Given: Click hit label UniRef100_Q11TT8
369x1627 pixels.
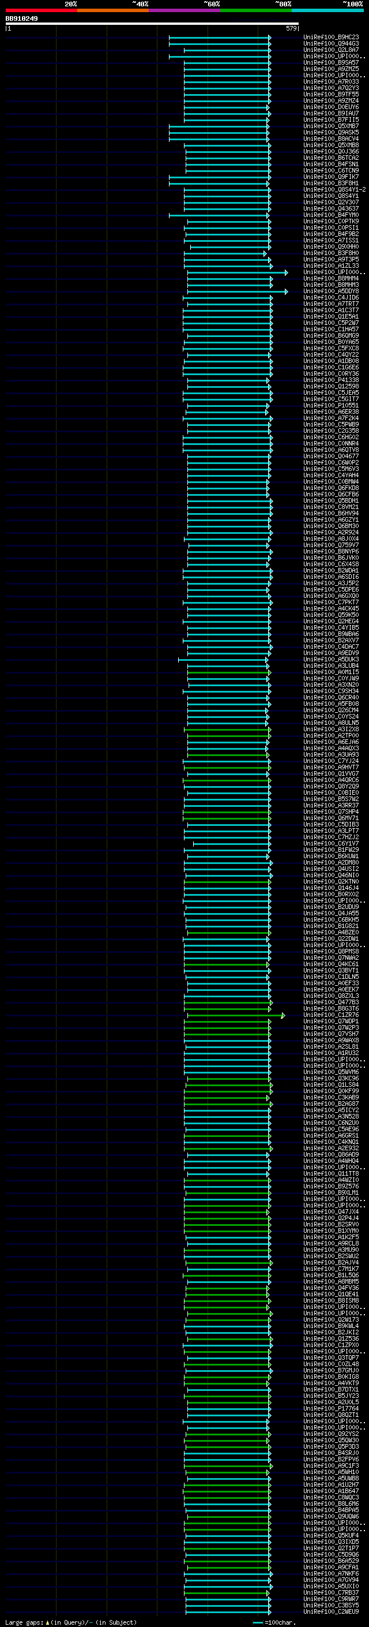Looking at the screenshot, I should click(x=330, y=1173).
